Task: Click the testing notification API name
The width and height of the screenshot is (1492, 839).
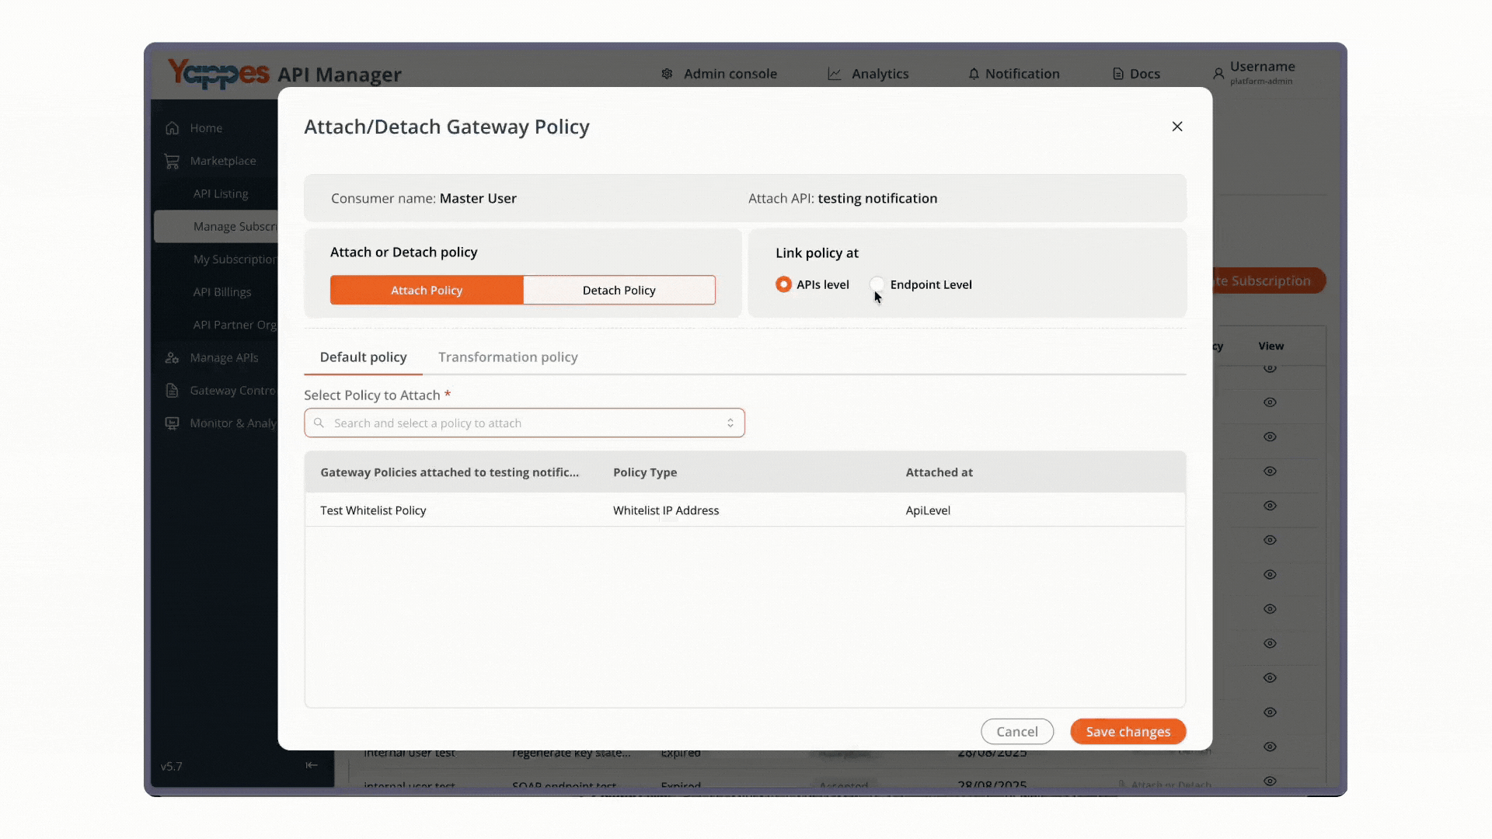Action: click(x=877, y=198)
